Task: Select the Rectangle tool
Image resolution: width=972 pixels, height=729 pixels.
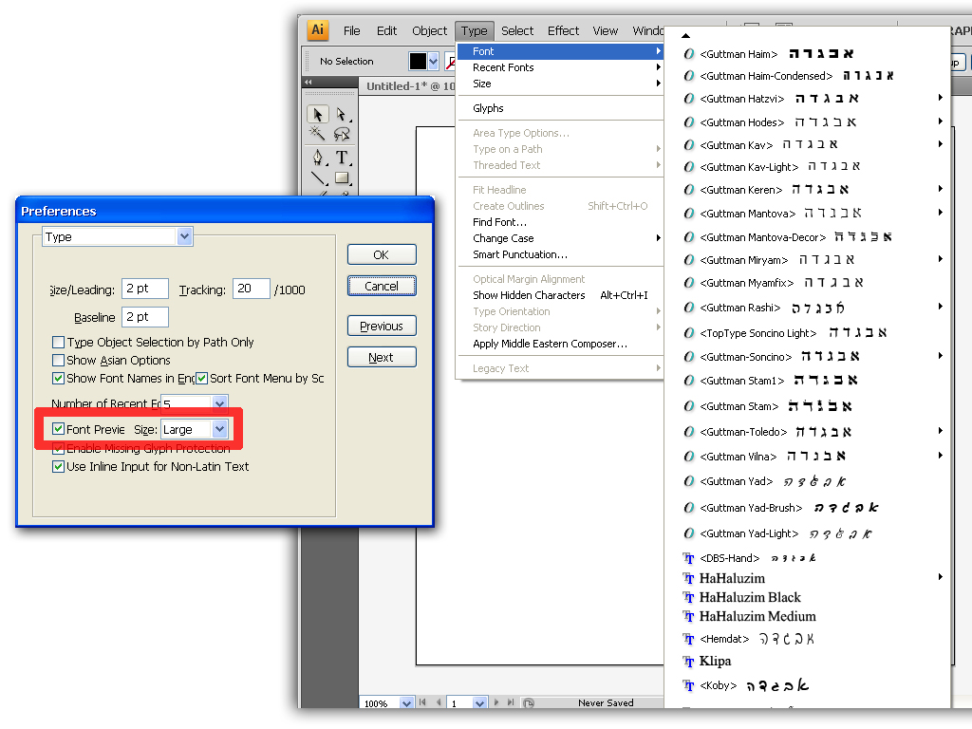Action: coord(342,178)
